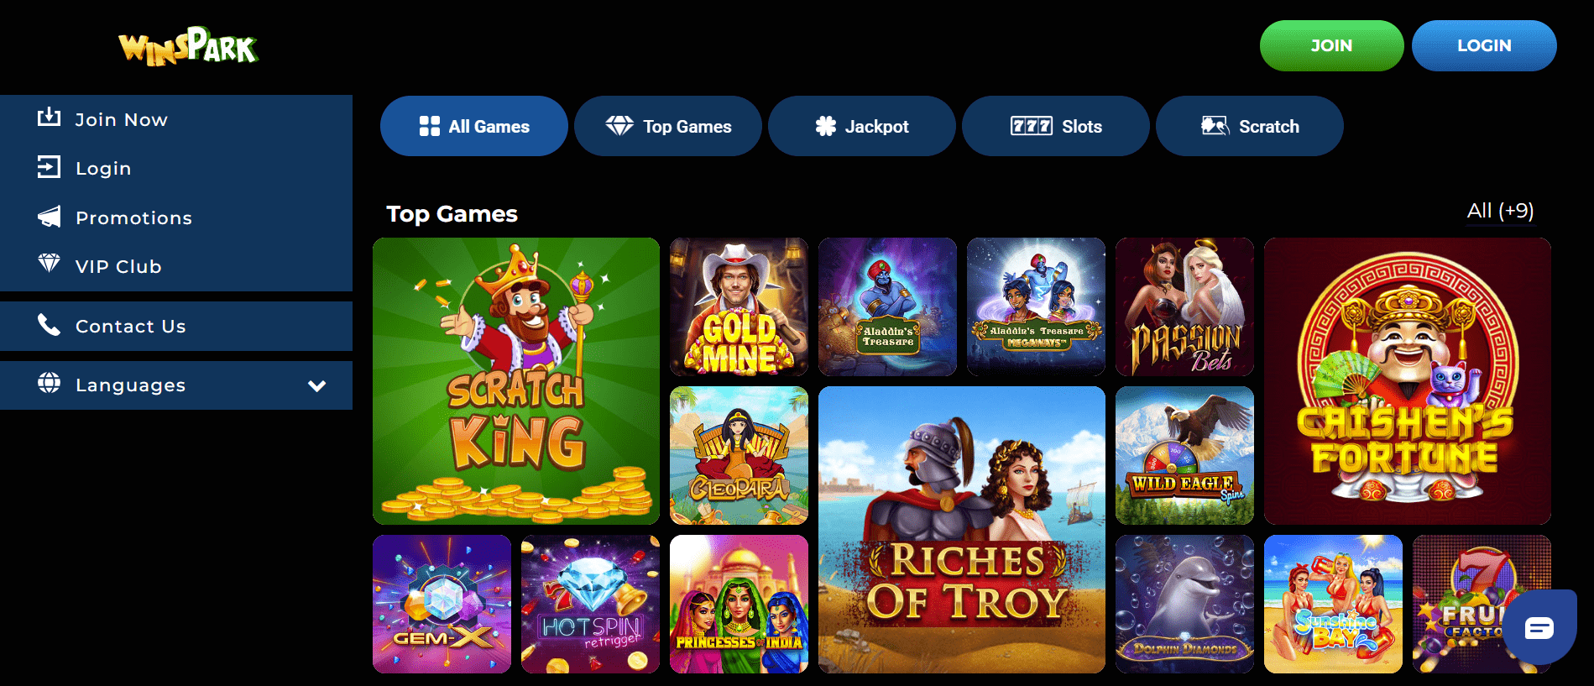Image resolution: width=1594 pixels, height=686 pixels.
Task: Open Caishen's Fortune game tile
Action: tap(1408, 381)
